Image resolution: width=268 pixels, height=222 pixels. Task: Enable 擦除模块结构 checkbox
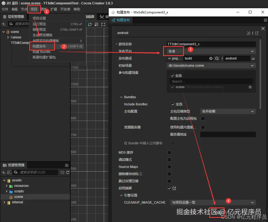[x=169, y=174]
